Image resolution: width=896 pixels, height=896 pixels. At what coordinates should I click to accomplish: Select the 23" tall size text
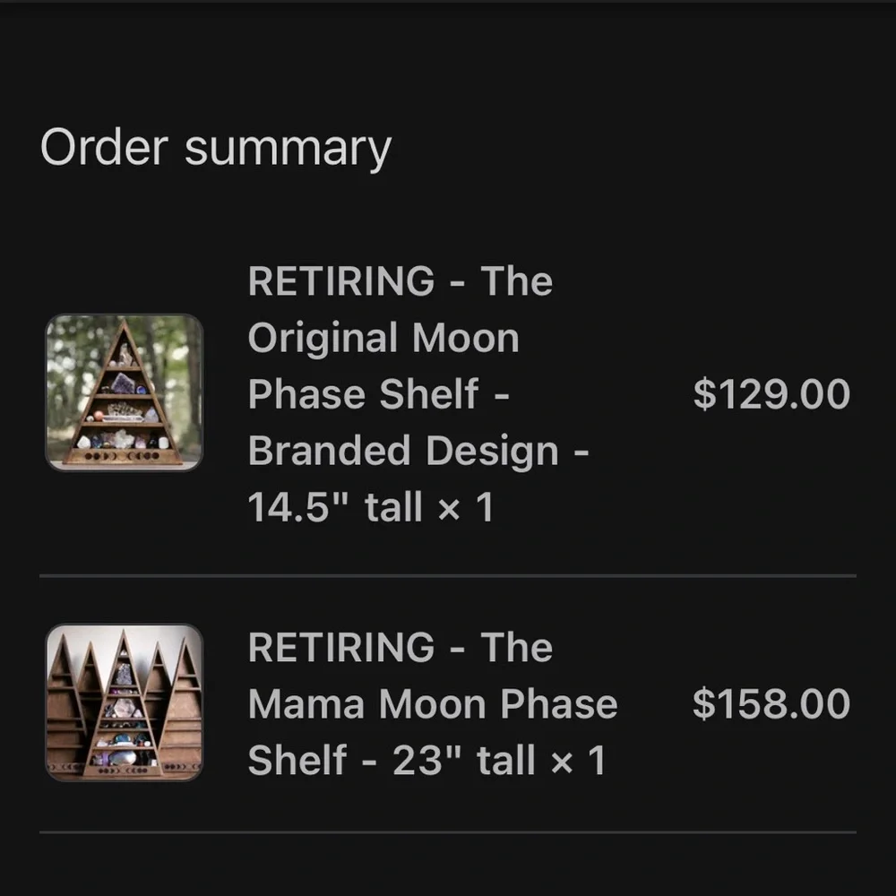(x=463, y=760)
